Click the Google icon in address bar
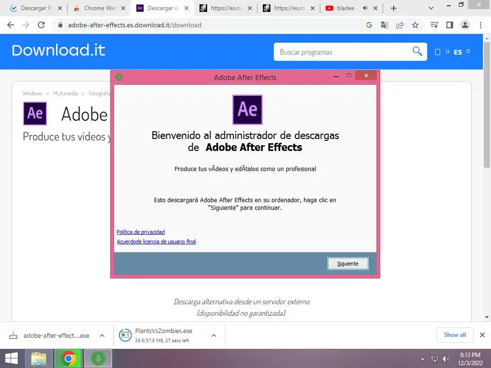Screen dimensions: 491x368 [369, 25]
